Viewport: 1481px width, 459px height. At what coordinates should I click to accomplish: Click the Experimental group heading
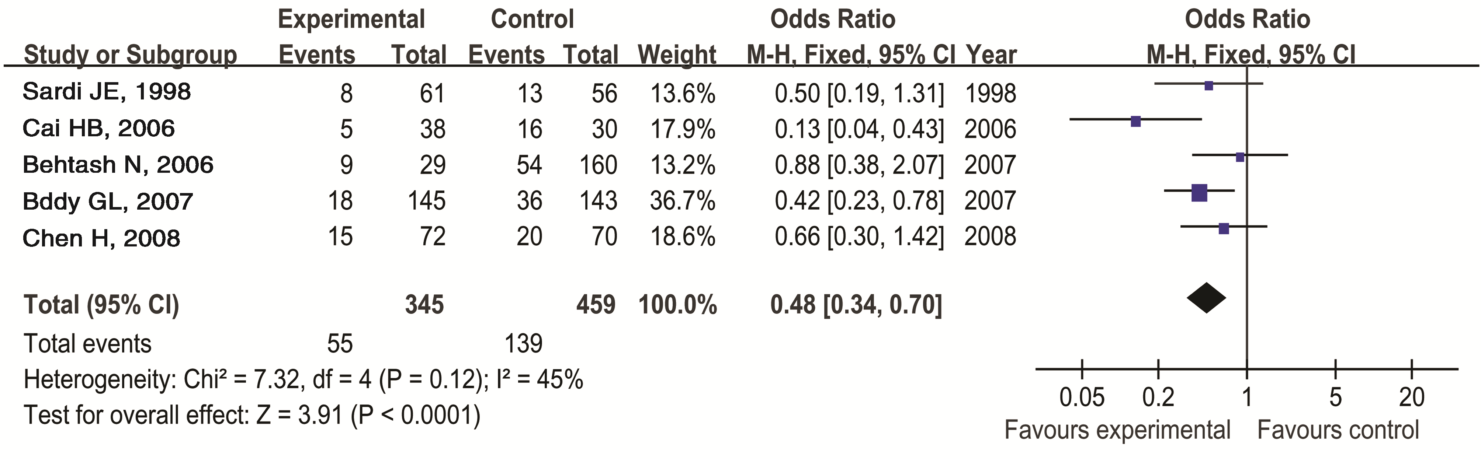pos(351,20)
